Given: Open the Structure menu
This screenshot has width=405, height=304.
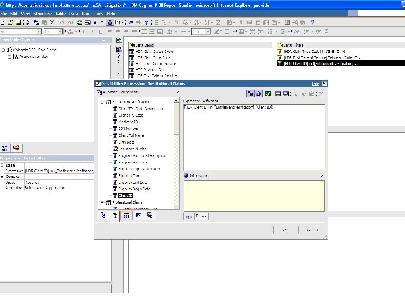Looking at the screenshot, I should click(42, 13).
